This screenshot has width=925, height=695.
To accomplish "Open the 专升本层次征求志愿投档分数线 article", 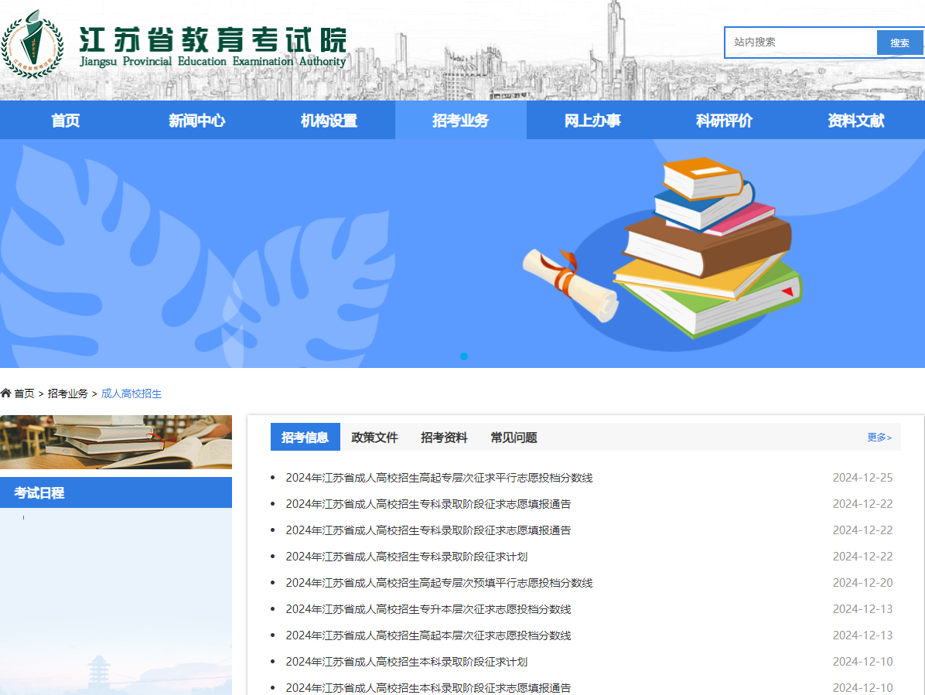I will coord(429,608).
